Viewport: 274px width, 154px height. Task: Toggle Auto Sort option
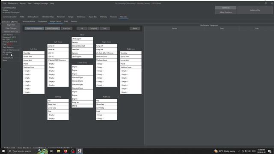[x=67, y=29]
